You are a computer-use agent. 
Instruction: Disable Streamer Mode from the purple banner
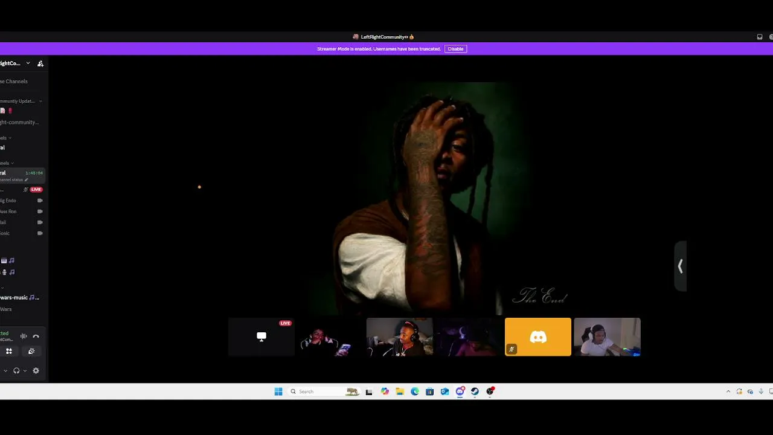(455, 49)
